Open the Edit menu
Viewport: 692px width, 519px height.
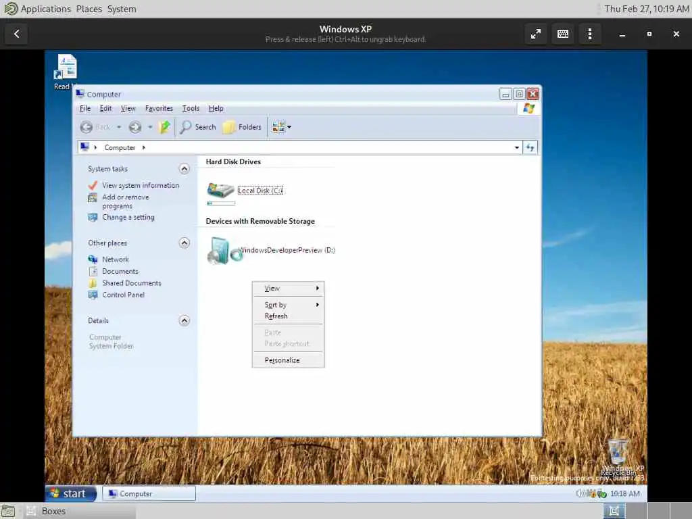(x=105, y=108)
